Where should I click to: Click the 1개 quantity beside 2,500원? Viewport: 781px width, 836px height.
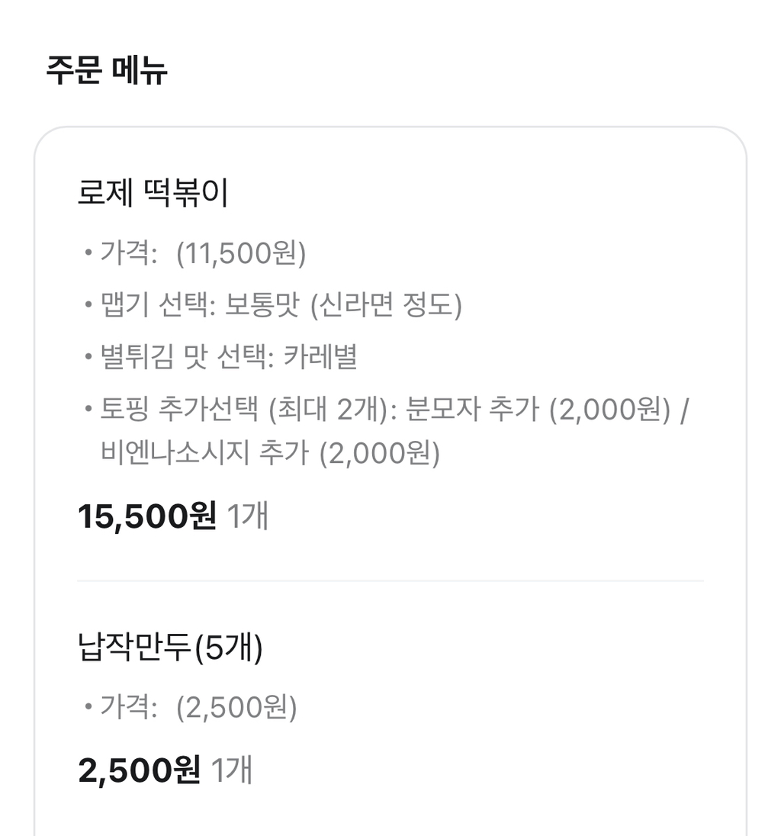pyautogui.click(x=231, y=770)
